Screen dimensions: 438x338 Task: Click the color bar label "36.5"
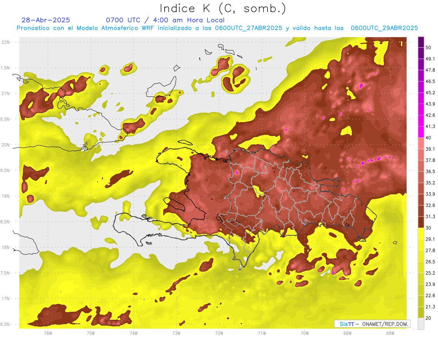[x=430, y=171]
